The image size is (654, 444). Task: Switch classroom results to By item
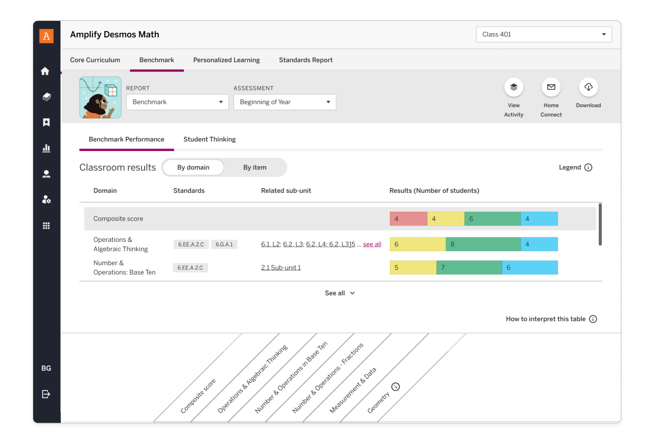point(254,167)
